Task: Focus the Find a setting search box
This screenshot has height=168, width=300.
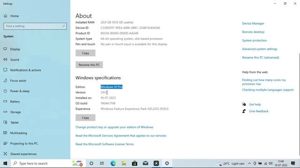Action: coord(35,26)
